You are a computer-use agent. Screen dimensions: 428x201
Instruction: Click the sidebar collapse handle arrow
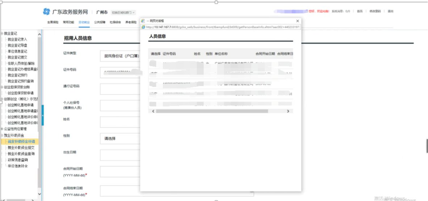(43, 115)
